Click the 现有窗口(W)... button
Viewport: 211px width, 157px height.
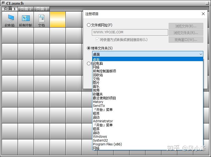point(186,40)
